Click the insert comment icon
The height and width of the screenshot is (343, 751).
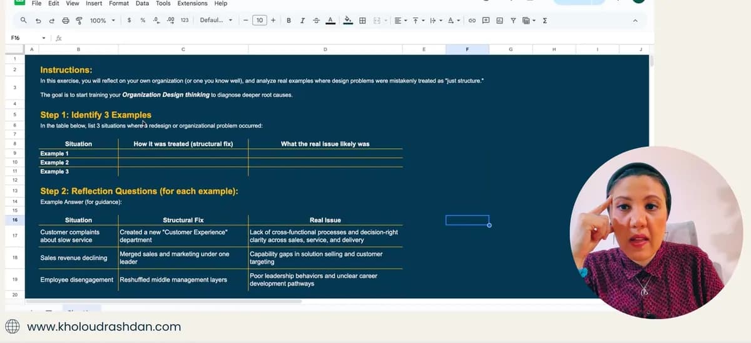point(486,21)
